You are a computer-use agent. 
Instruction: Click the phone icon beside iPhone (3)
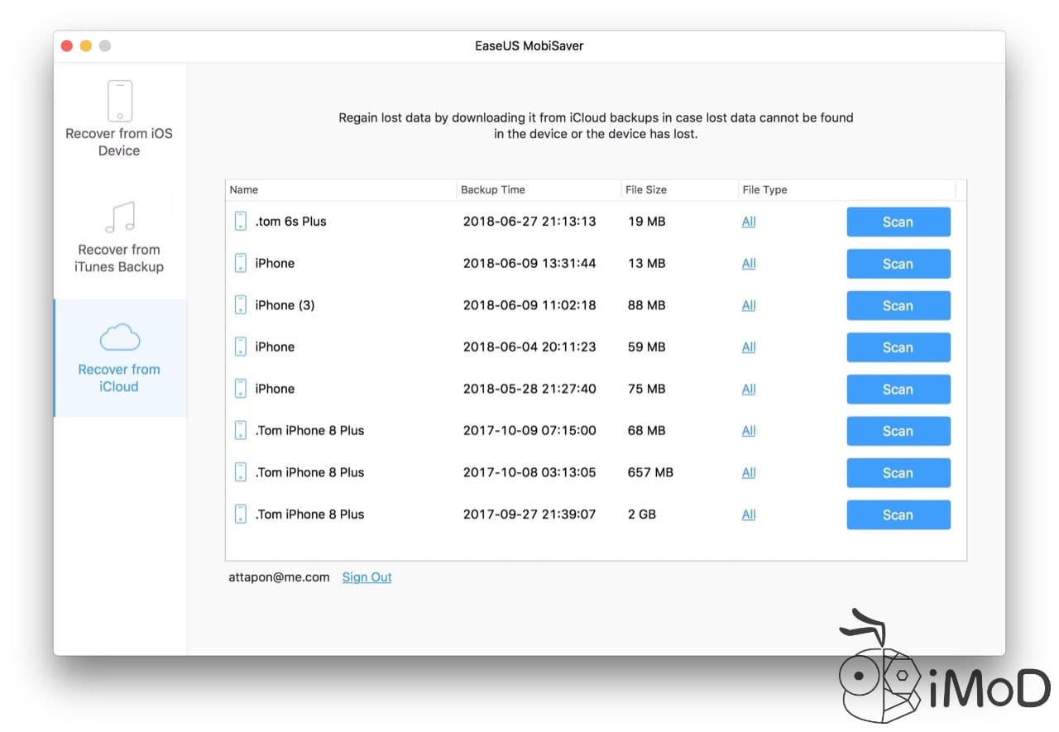pos(241,304)
